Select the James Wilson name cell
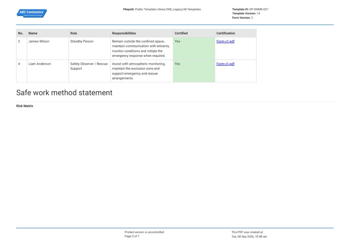The height and width of the screenshot is (248, 350). point(48,49)
